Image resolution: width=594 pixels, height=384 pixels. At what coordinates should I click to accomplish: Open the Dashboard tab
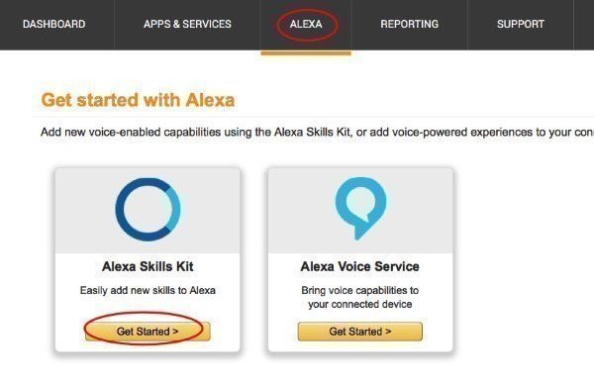point(54,24)
